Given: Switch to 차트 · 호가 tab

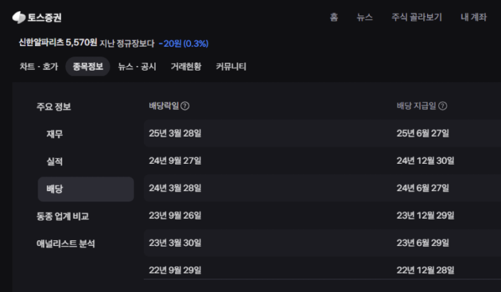Looking at the screenshot, I should [39, 67].
